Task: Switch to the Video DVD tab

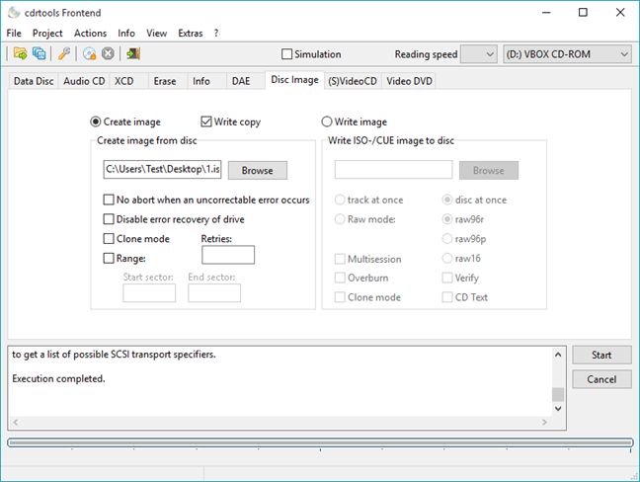Action: pyautogui.click(x=409, y=81)
